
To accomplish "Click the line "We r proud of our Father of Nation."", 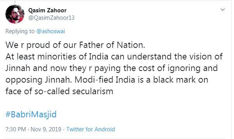I will coord(75,45).
